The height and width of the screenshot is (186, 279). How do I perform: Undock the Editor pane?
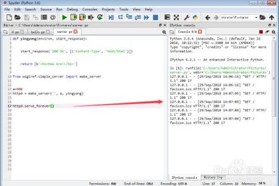(160, 25)
